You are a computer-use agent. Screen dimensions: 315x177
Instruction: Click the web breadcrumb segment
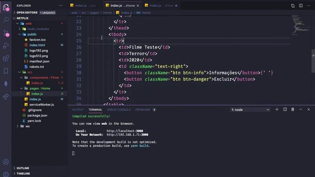74,13
